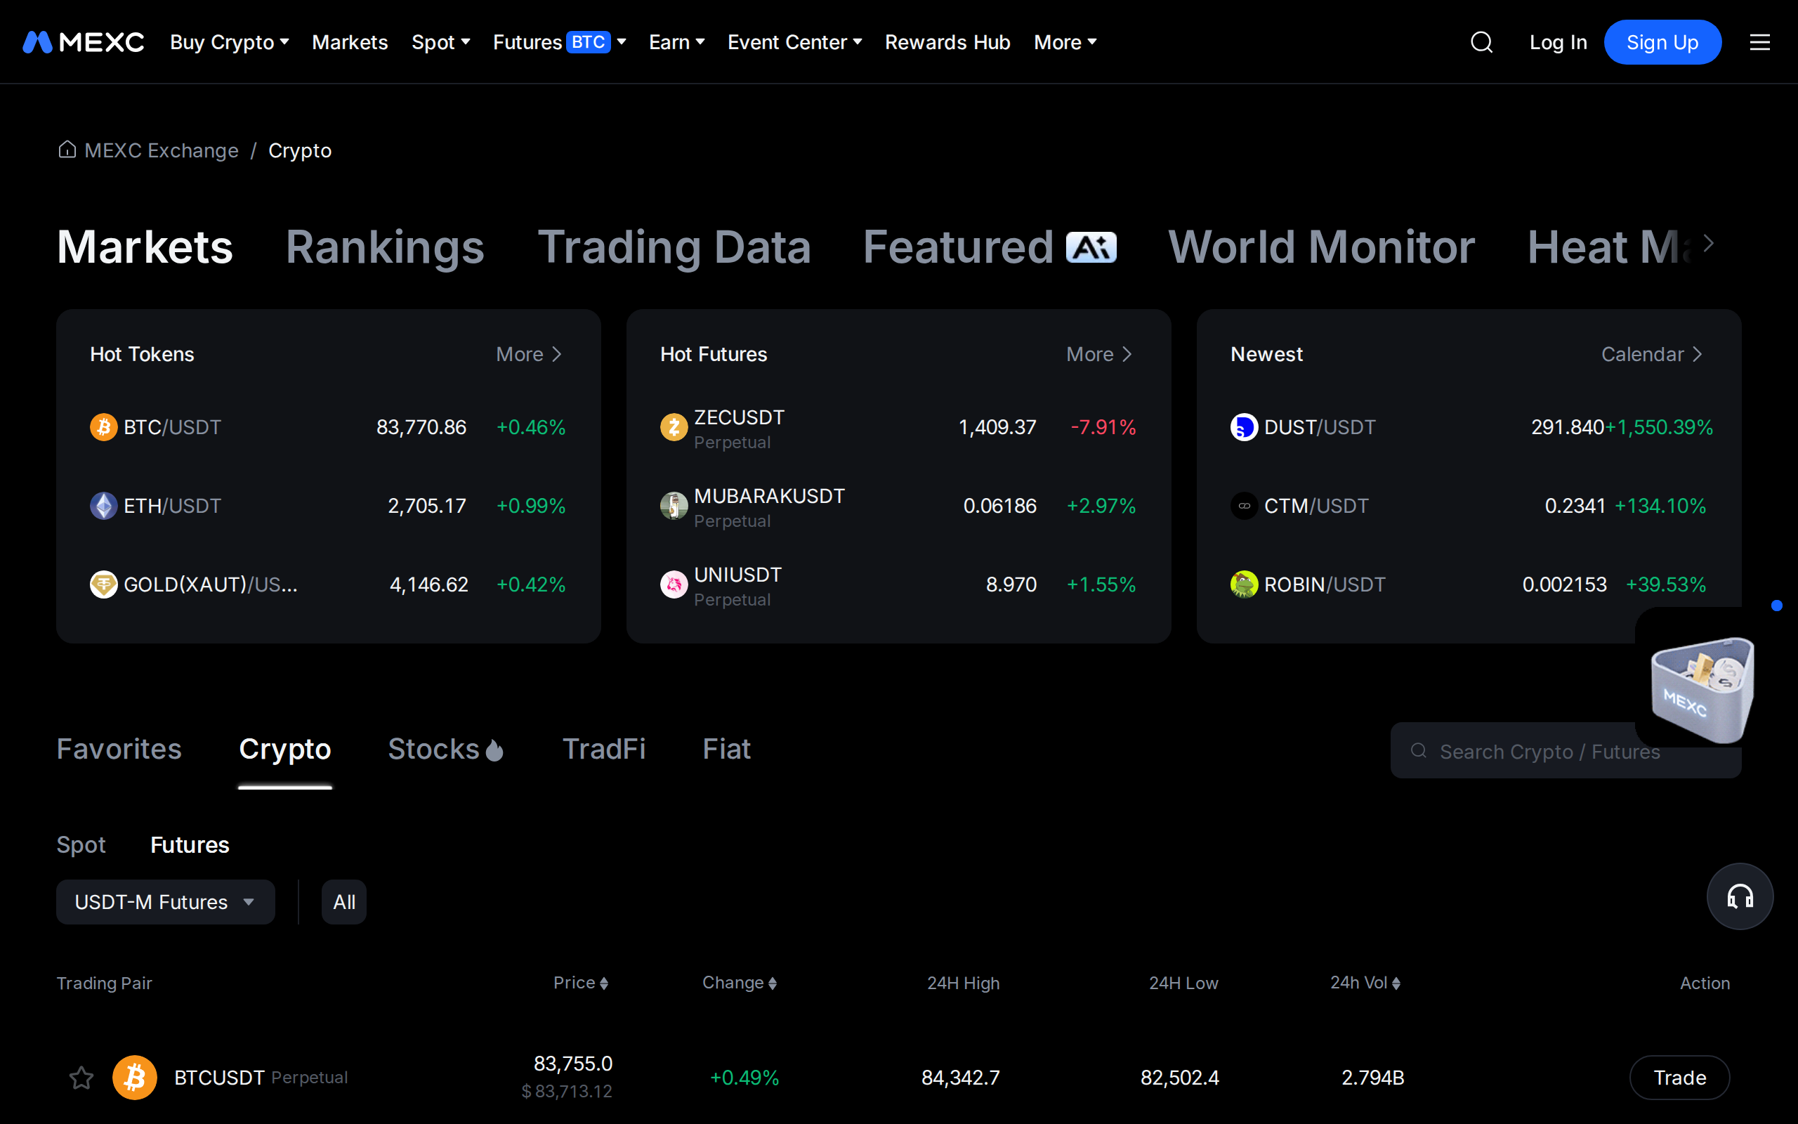Click the ZECUSDT coin icon
The image size is (1798, 1124).
[674, 426]
